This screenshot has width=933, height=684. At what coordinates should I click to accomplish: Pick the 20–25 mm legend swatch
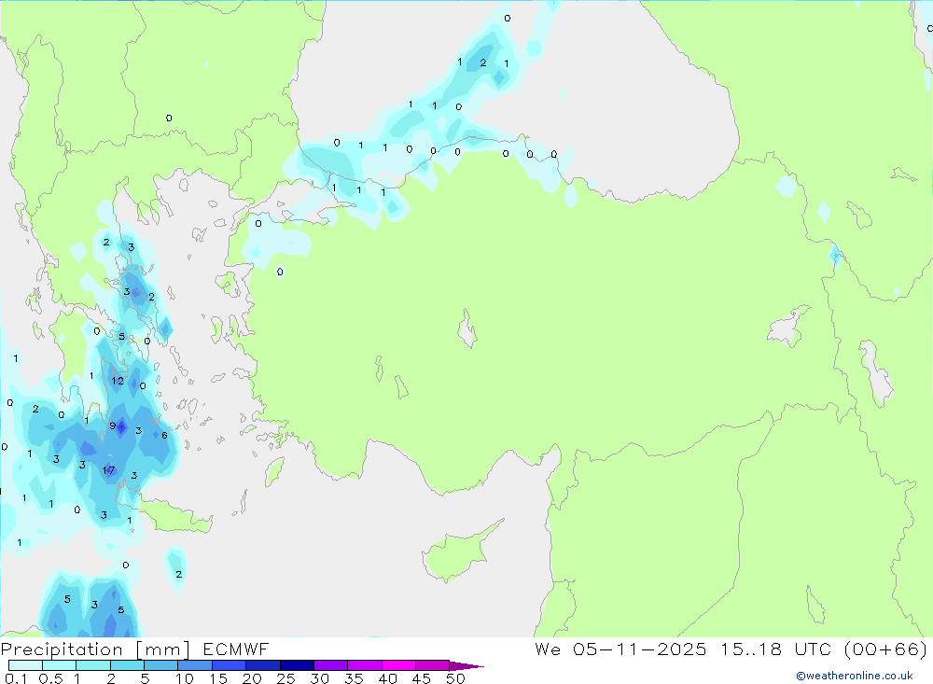[x=263, y=665]
